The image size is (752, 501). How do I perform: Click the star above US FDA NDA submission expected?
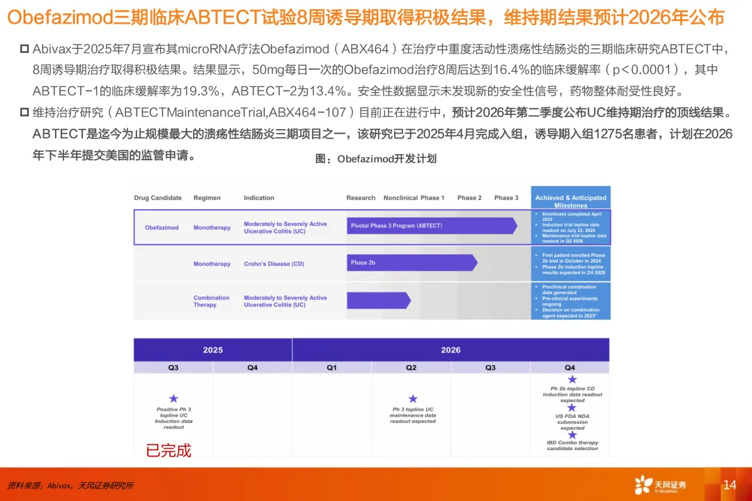click(572, 408)
